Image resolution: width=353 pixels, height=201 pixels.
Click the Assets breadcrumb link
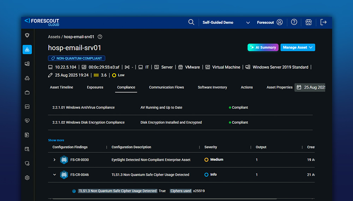[x=54, y=37]
